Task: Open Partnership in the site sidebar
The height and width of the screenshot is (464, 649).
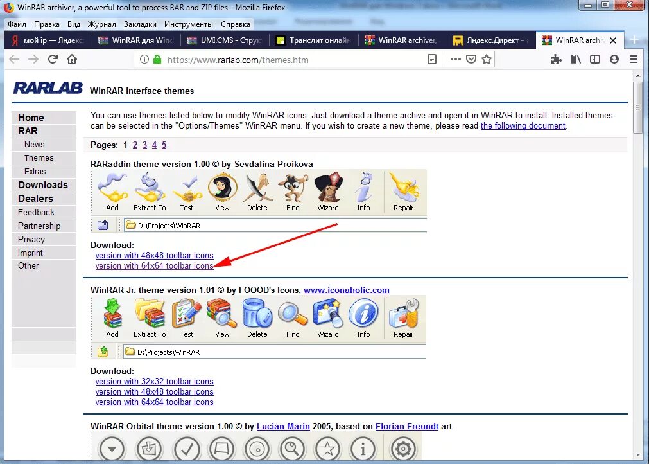Action: click(x=39, y=226)
